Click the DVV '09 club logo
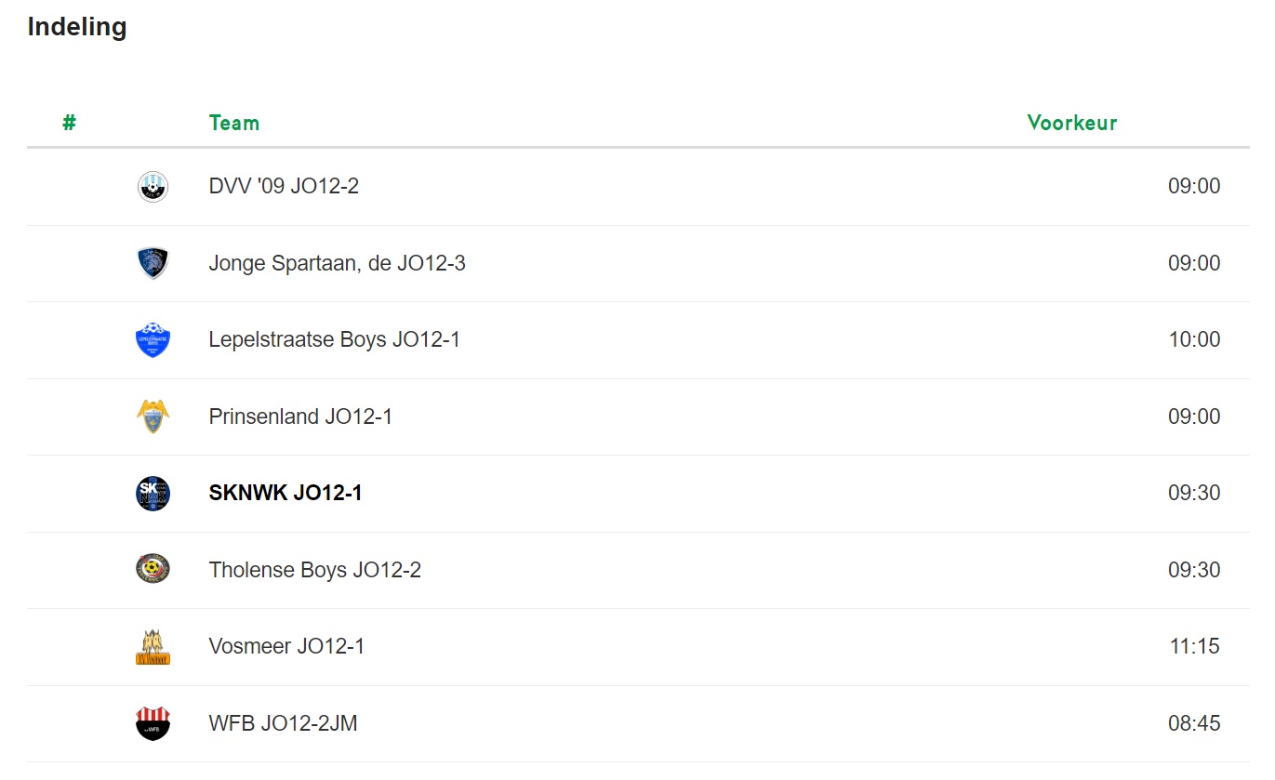1275x780 pixels. pos(153,187)
